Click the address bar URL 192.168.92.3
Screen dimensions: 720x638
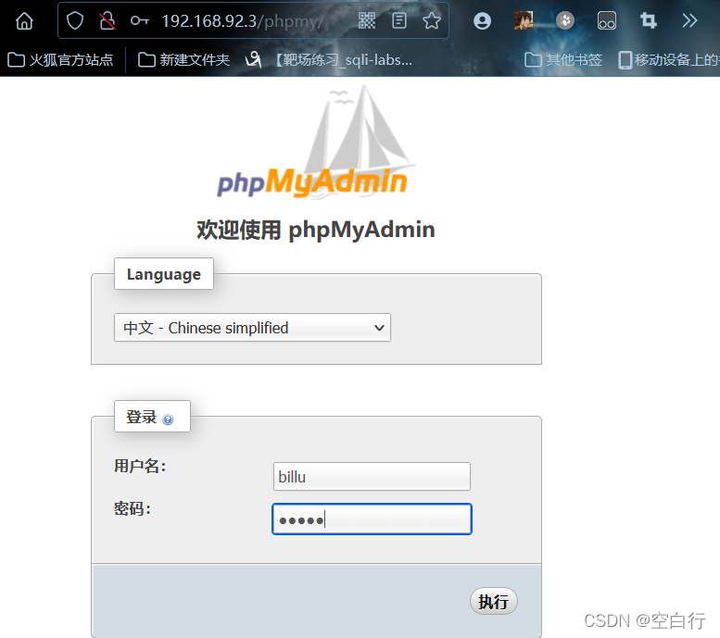tap(209, 21)
